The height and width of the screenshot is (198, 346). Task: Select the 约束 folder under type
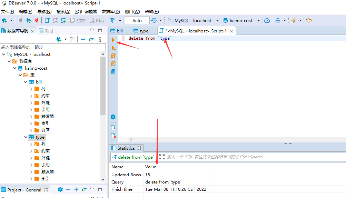pos(42,151)
